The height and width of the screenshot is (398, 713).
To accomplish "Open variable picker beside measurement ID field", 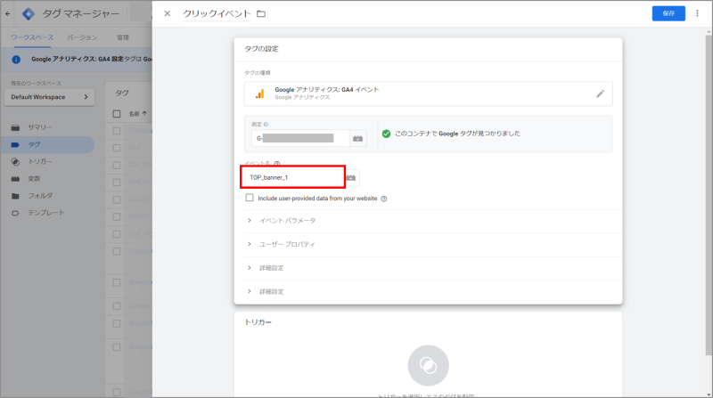I will tap(358, 138).
